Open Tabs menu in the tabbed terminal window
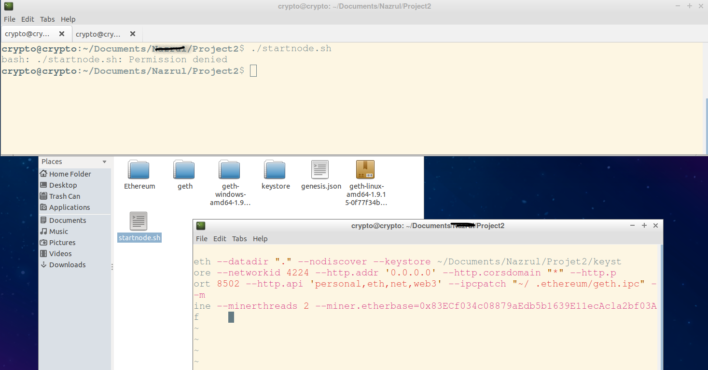 click(x=47, y=19)
